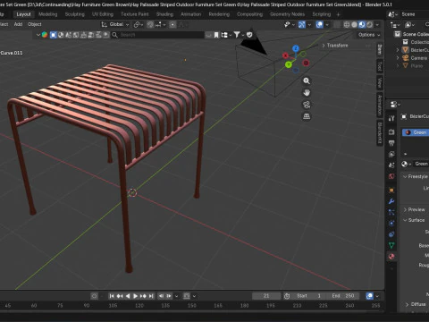Open the Object menu in viewport header
This screenshot has height=322, width=429.
[x=35, y=24]
